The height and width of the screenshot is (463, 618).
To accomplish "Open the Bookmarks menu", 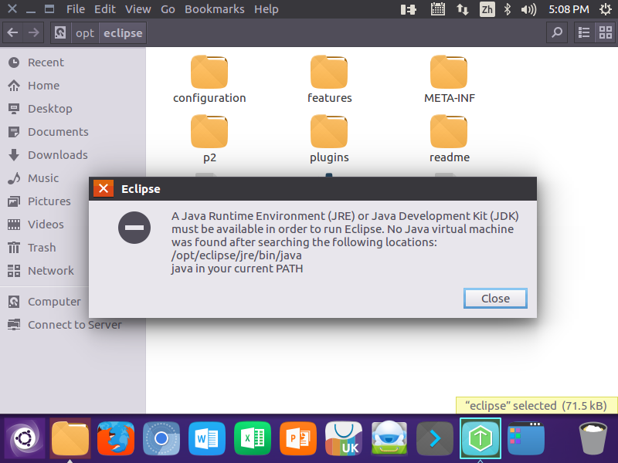I will click(215, 9).
